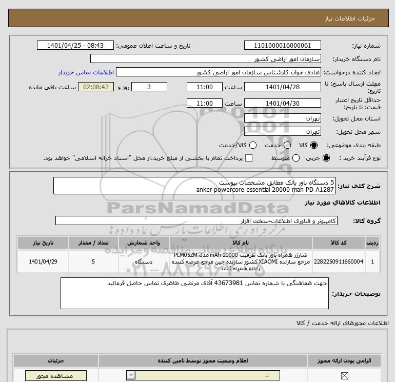Click the اطلاعات مجوزهای ارائه خدمت / کالا heading

click(343, 323)
